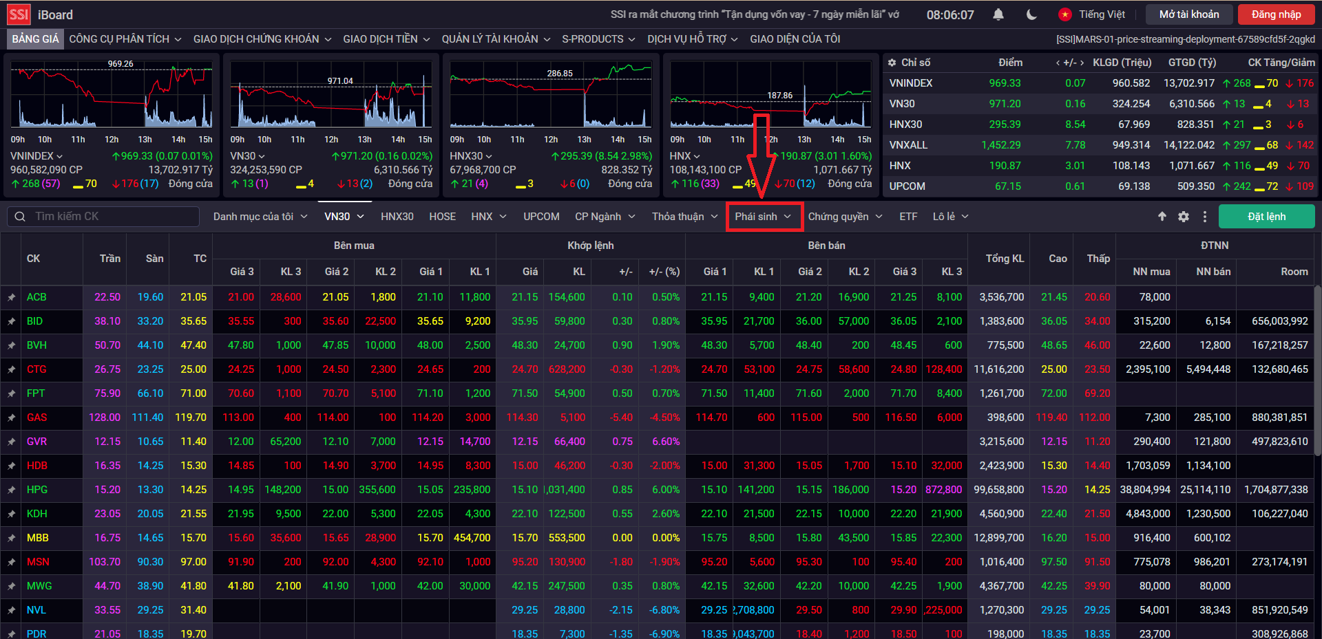Pin the MWG row

11,586
